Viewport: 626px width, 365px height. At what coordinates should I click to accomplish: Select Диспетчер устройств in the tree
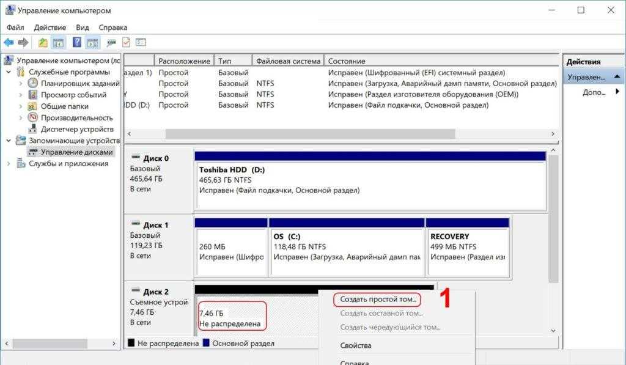click(76, 129)
